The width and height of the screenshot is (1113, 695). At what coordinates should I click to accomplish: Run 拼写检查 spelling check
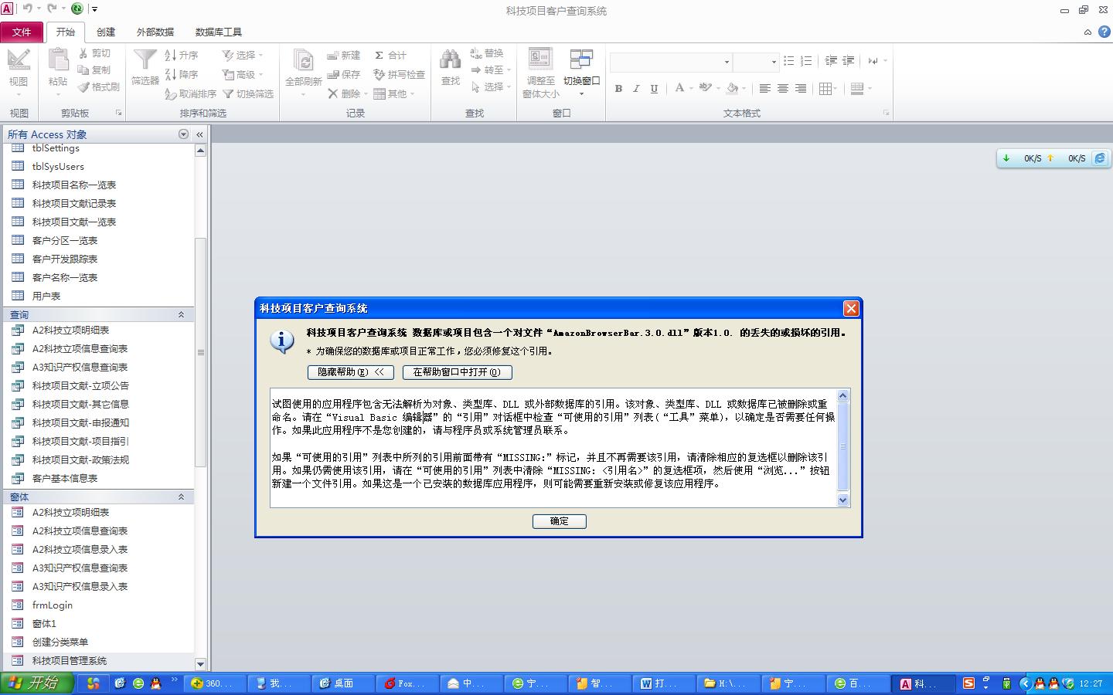(x=399, y=74)
